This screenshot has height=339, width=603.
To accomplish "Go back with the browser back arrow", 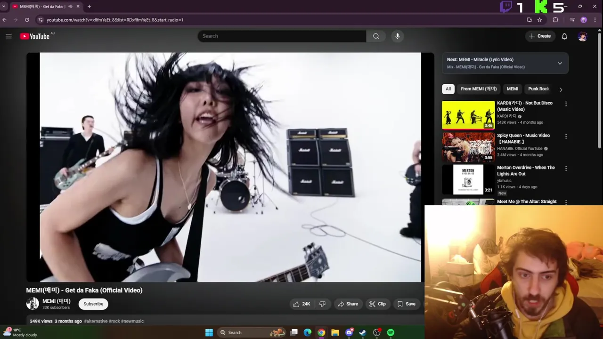I will (4, 20).
